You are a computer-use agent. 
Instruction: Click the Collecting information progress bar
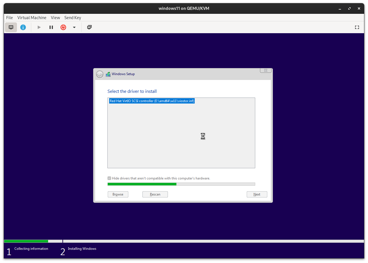(33, 241)
